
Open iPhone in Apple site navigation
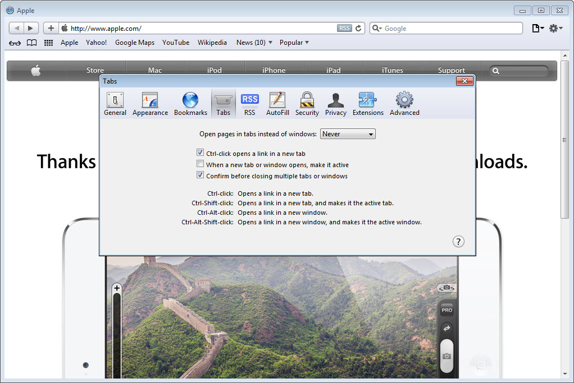[274, 70]
